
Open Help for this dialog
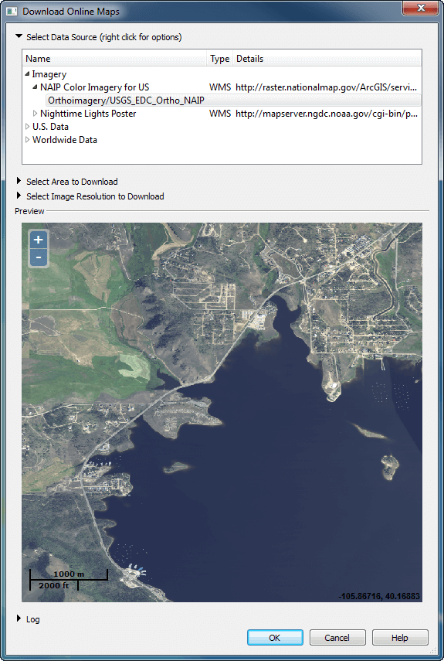[400, 637]
